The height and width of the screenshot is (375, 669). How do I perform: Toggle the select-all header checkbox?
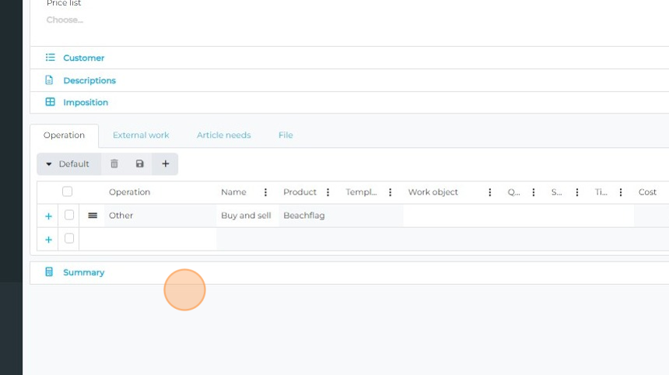(68, 191)
